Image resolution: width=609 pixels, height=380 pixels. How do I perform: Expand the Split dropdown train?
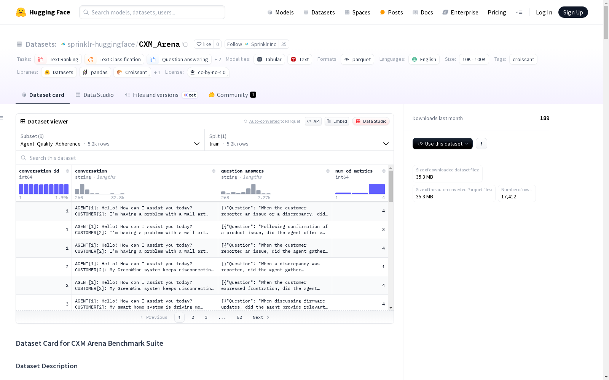pyautogui.click(x=299, y=140)
